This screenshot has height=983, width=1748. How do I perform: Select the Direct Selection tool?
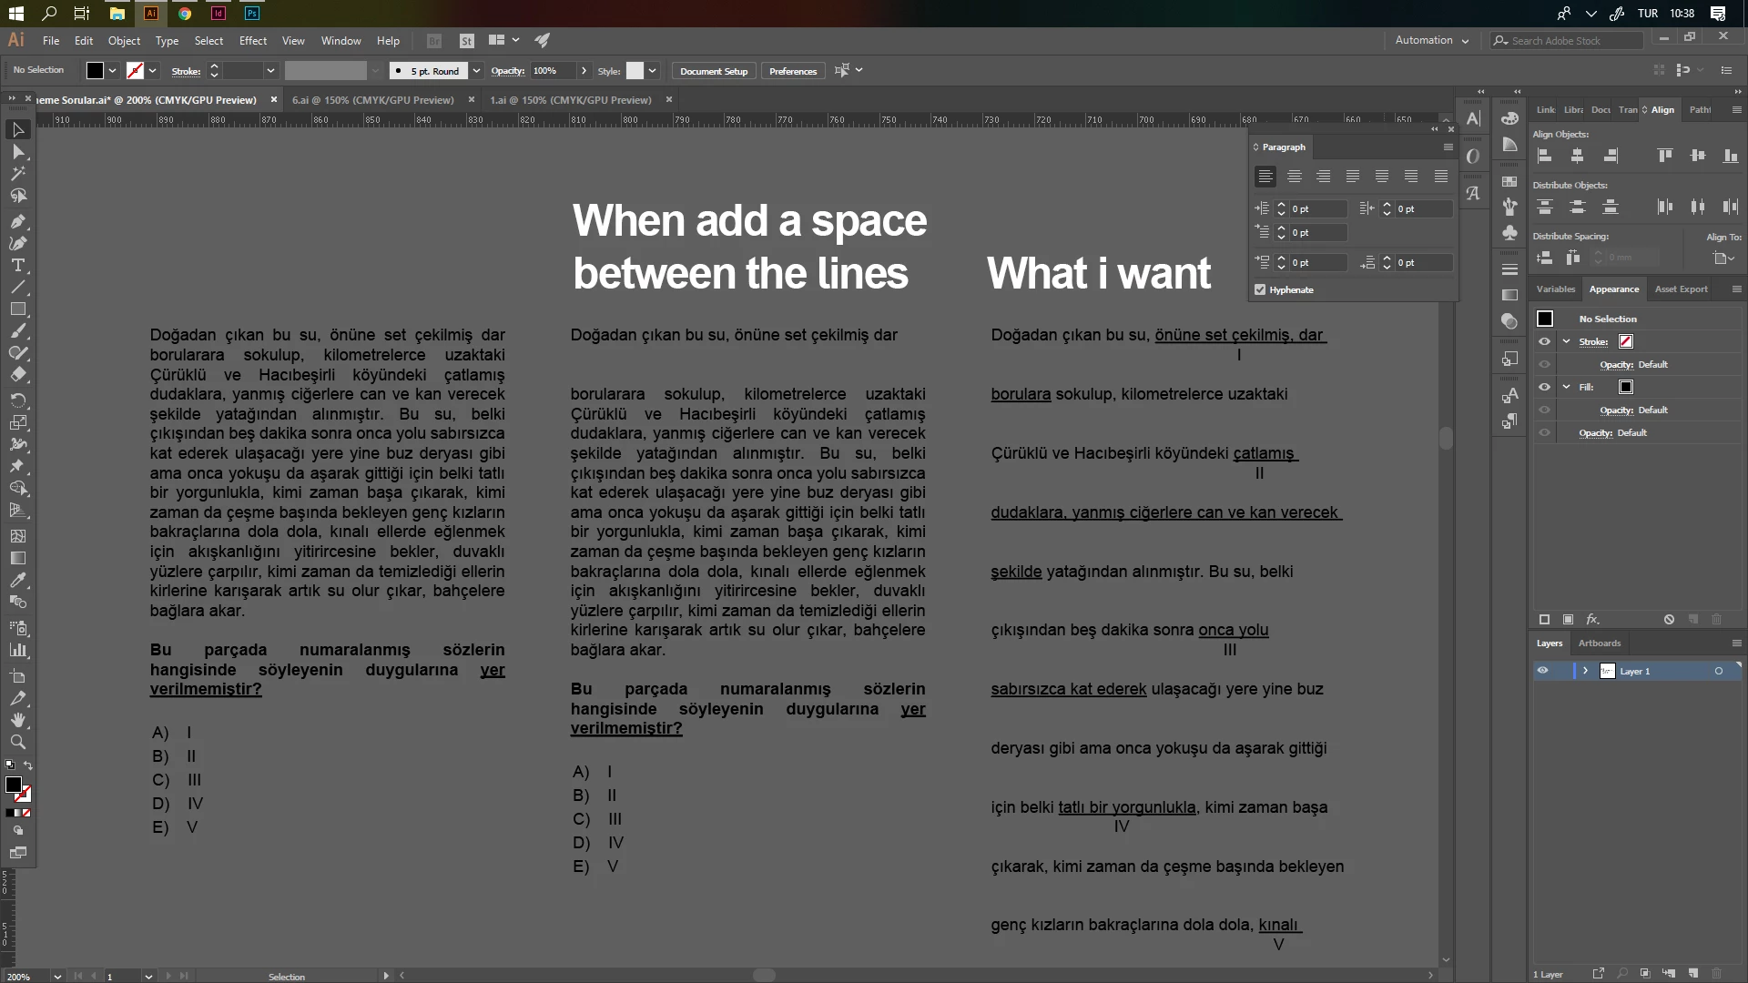pos(17,151)
